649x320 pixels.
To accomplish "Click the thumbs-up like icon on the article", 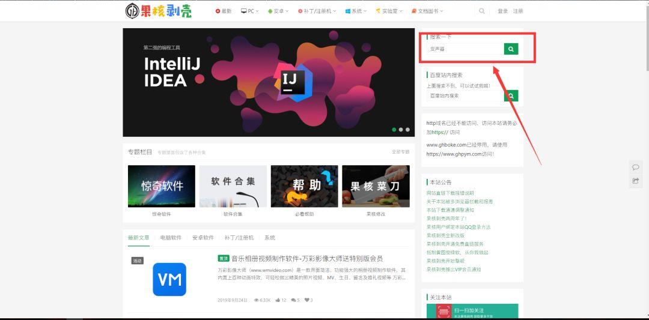I will coord(279,300).
